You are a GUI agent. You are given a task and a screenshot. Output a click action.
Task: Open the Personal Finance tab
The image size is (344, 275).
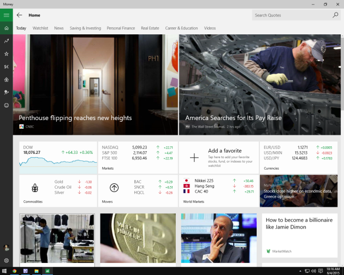click(x=121, y=28)
